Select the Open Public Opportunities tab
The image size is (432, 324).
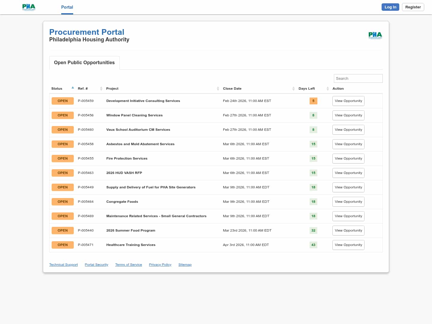(84, 63)
